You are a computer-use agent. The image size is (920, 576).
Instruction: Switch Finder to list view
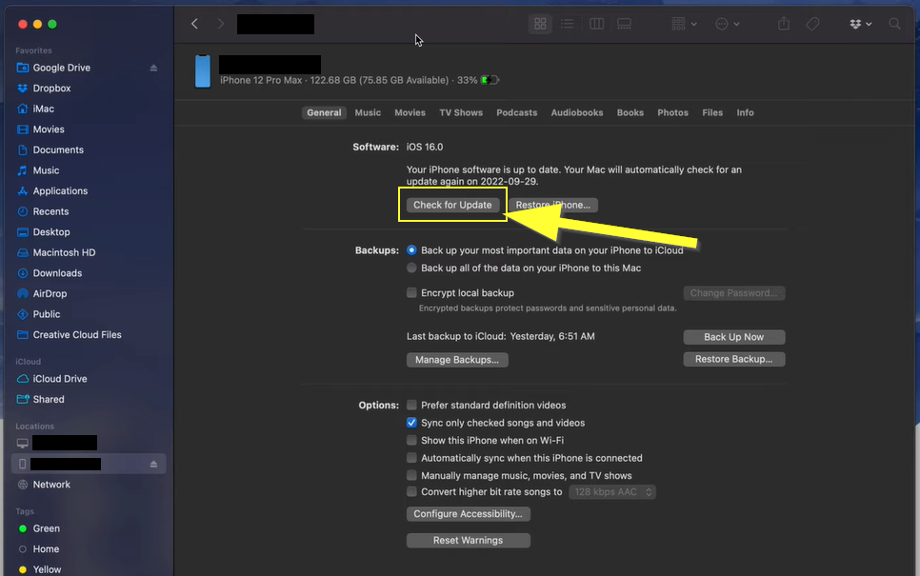tap(568, 24)
